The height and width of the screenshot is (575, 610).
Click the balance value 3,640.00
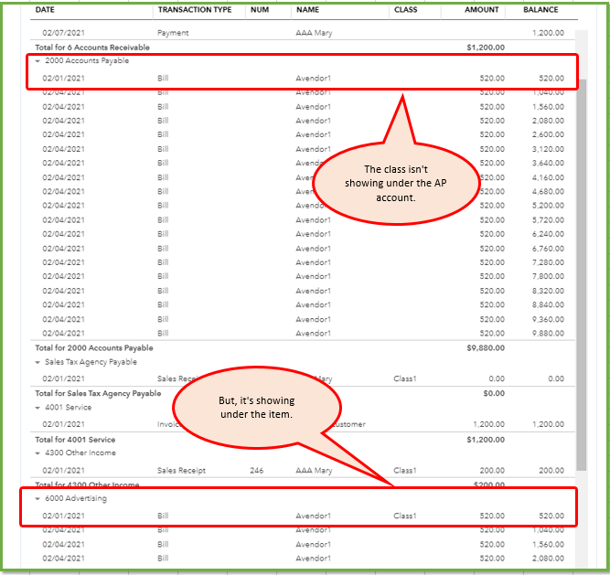(x=548, y=163)
